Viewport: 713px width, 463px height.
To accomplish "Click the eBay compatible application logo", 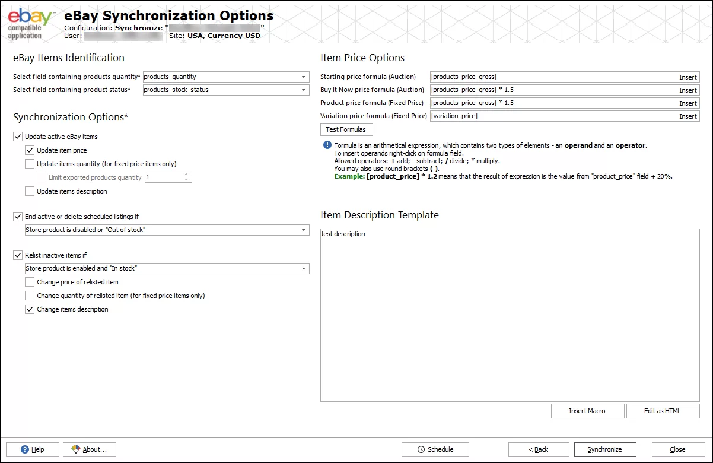I will [x=31, y=23].
